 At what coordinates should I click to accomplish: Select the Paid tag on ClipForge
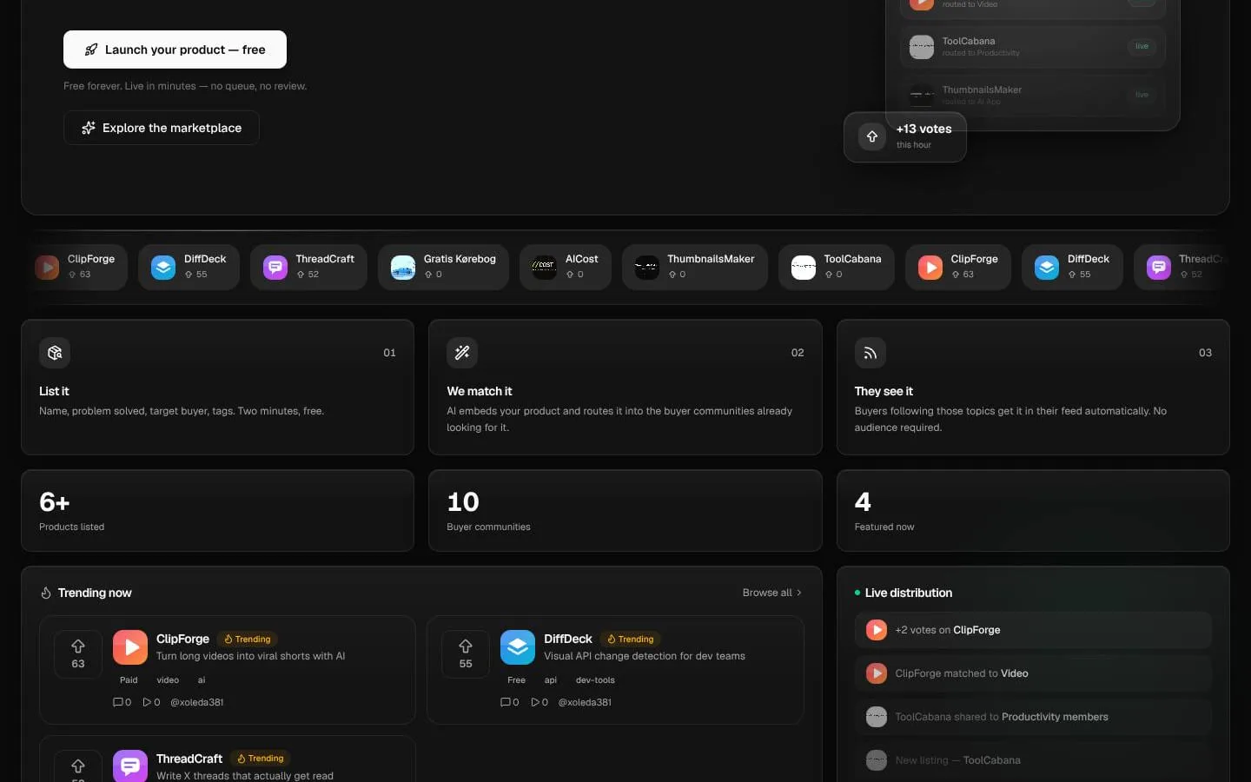click(x=129, y=680)
